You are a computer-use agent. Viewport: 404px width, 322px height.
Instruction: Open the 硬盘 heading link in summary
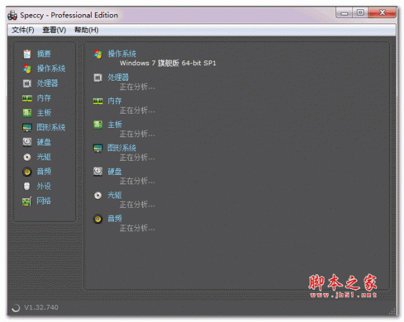114,171
